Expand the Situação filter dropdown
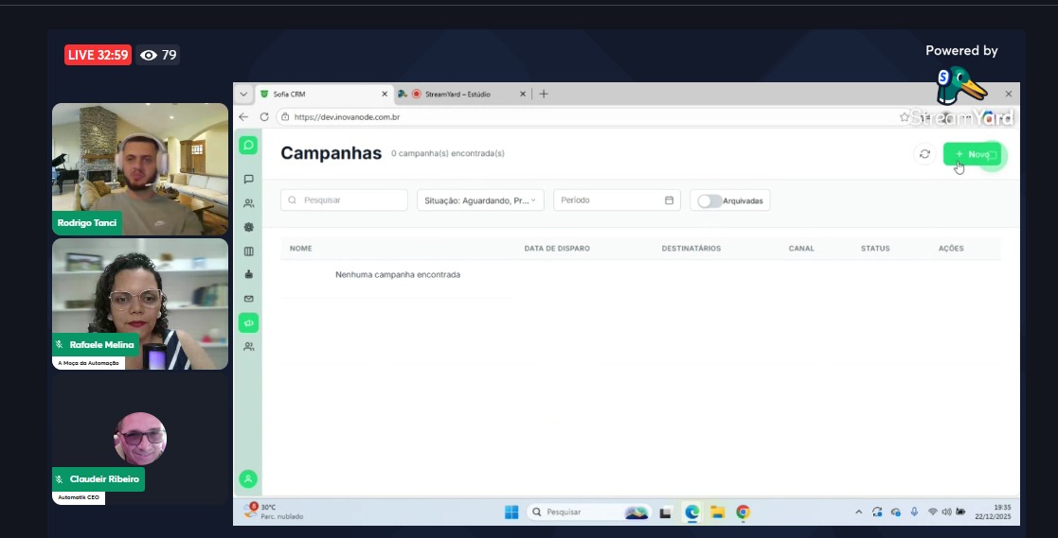 pos(480,200)
